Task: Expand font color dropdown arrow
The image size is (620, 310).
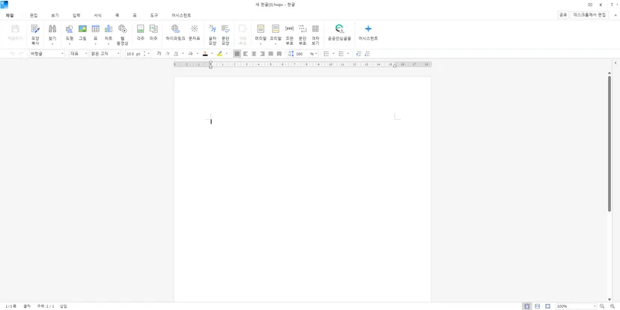Action: [x=212, y=54]
